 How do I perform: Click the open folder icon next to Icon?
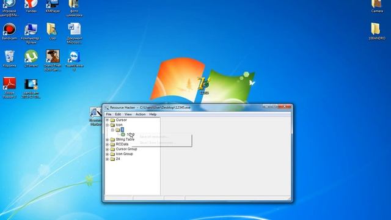[112, 125]
